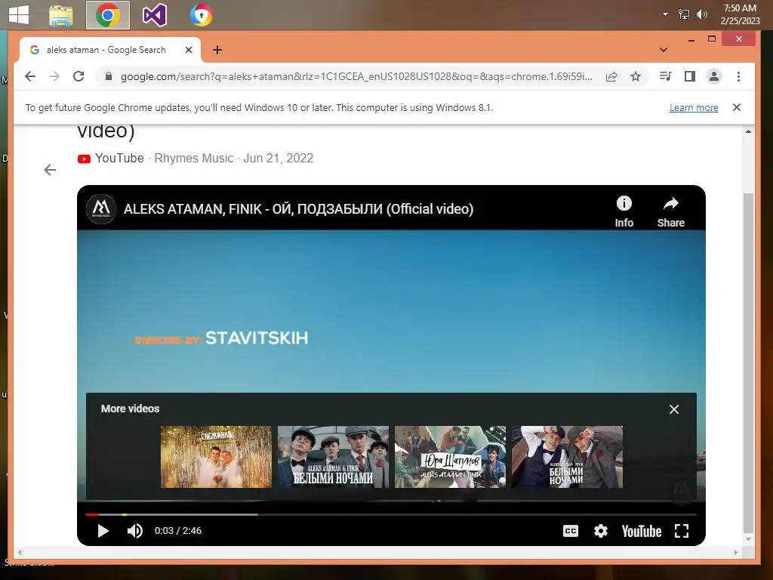Open the last Белыми ночами thumbnail with two men
Viewport: 773px width, 580px height.
coord(567,457)
